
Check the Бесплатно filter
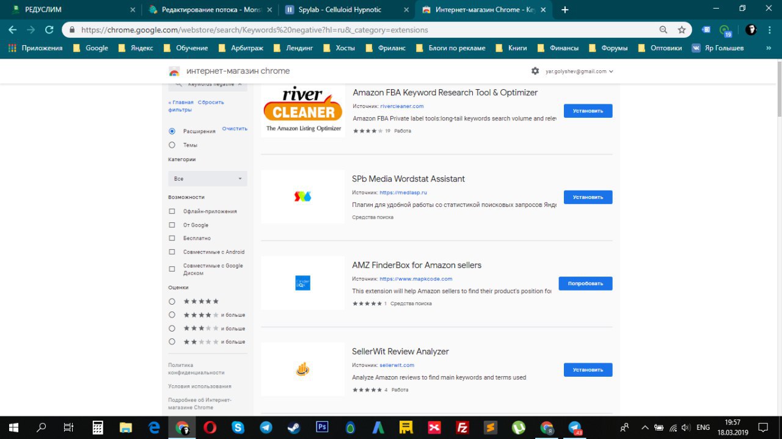pyautogui.click(x=172, y=238)
